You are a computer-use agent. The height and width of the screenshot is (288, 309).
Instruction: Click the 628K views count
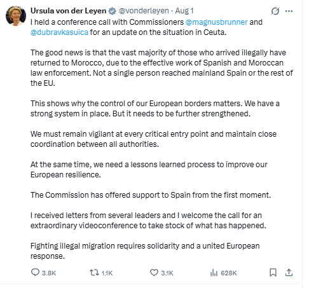coord(229,273)
